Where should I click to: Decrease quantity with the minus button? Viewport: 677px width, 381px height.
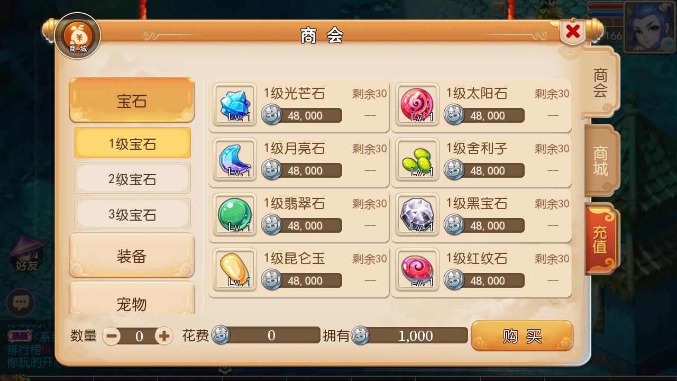coord(112,335)
